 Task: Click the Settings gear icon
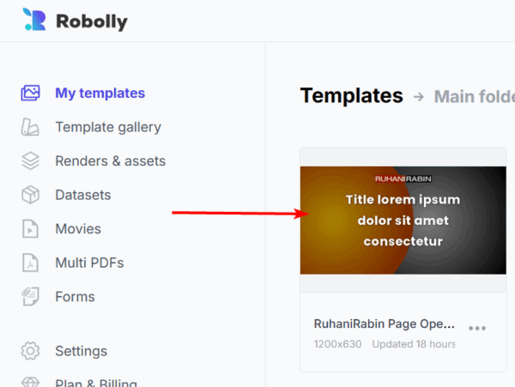(x=31, y=351)
